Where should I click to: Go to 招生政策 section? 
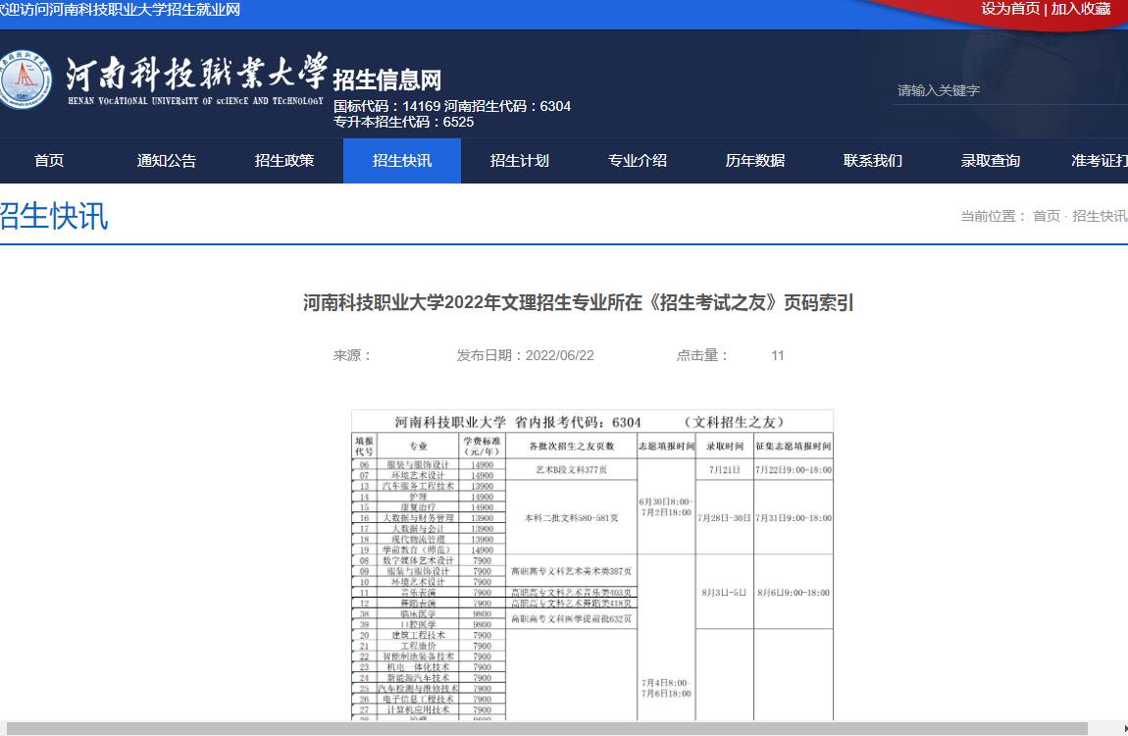pos(284,160)
